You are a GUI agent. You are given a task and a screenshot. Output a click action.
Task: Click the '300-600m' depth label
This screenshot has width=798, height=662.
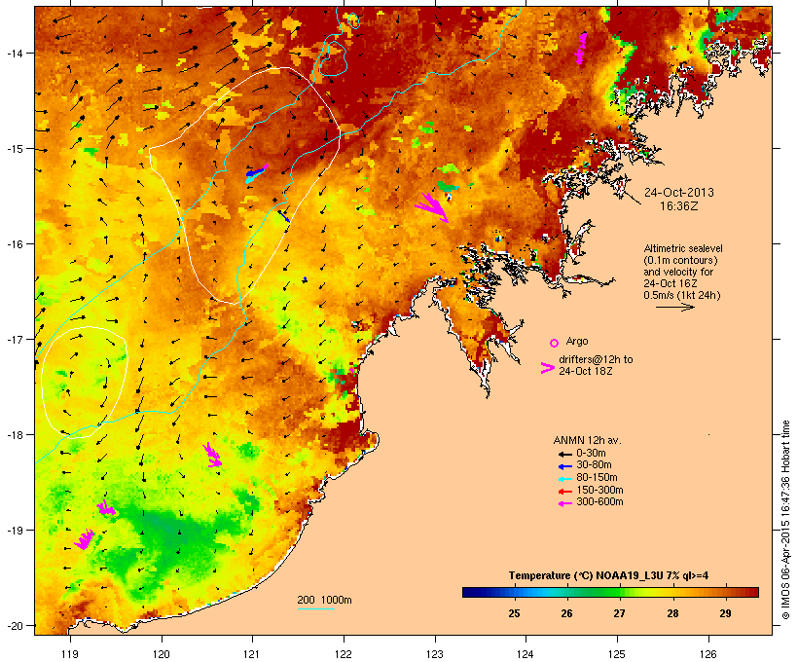599,502
